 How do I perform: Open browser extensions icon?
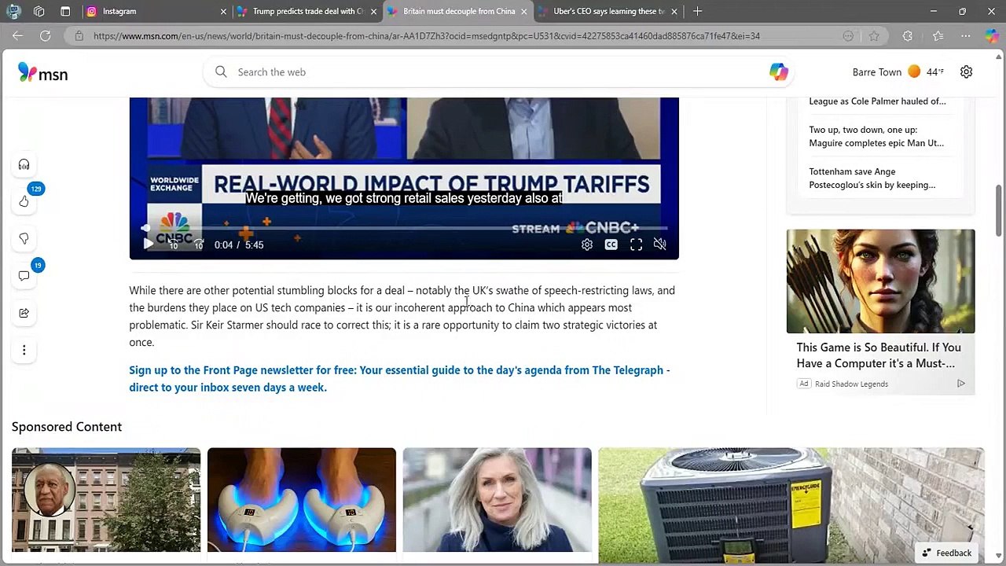908,35
